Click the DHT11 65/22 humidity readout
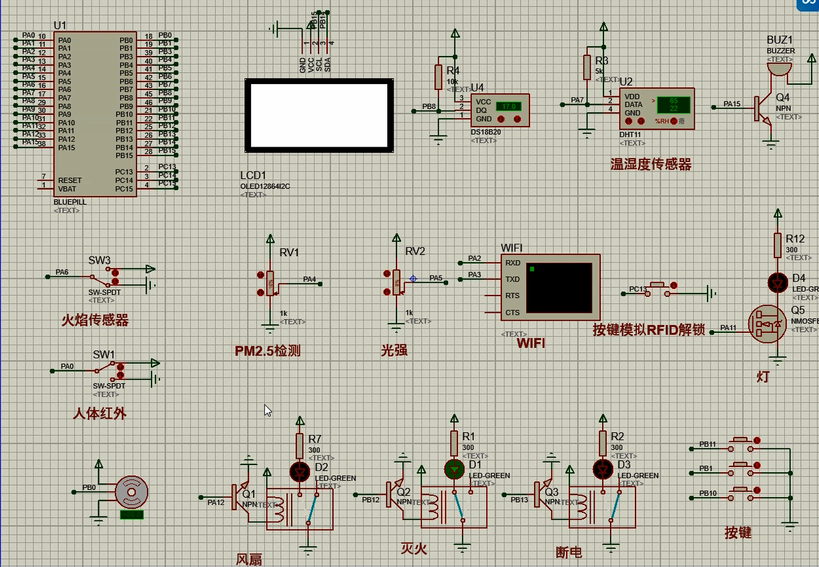Image resolution: width=819 pixels, height=567 pixels. [672, 104]
